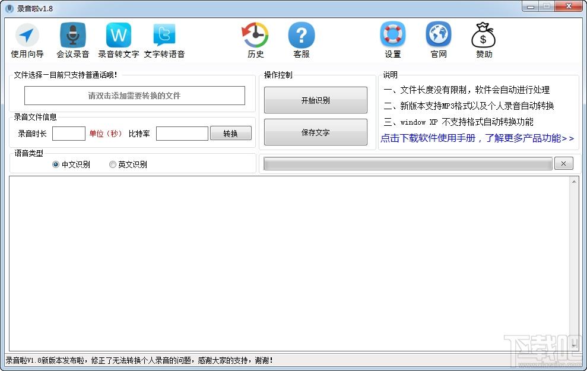Click the X button beside progress bar

(563, 164)
